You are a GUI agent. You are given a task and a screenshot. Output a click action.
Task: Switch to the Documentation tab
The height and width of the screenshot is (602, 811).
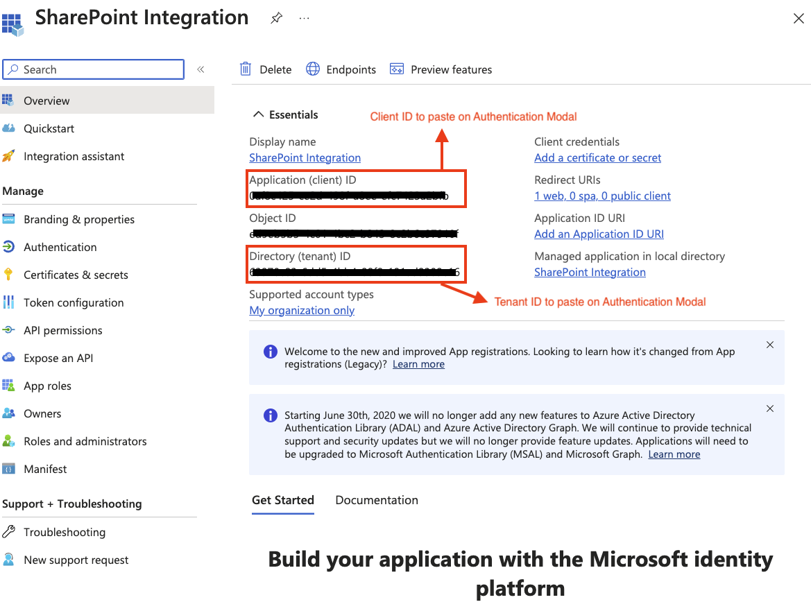pos(377,501)
